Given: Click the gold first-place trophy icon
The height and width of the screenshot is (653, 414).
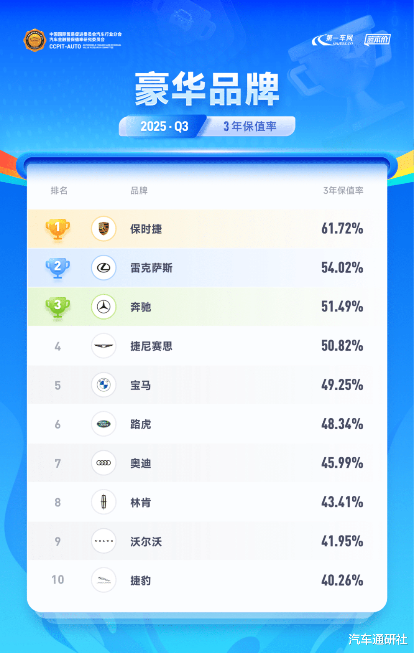Looking at the screenshot, I should (x=58, y=229).
